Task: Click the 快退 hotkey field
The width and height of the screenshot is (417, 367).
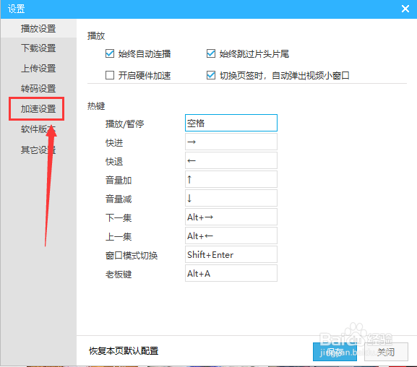Action: coord(231,160)
